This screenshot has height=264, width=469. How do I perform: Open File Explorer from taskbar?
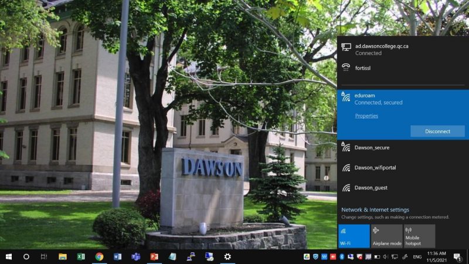63,256
